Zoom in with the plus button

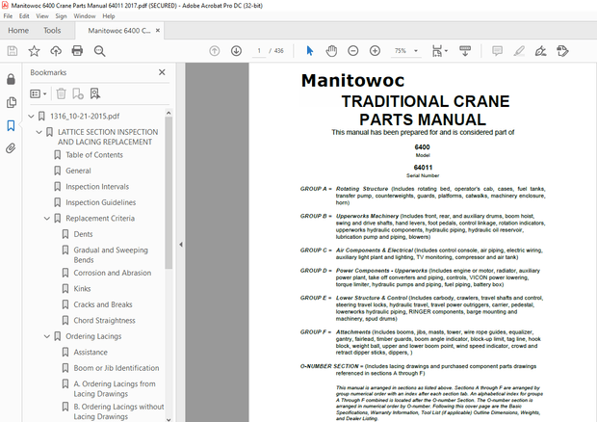pyautogui.click(x=373, y=51)
